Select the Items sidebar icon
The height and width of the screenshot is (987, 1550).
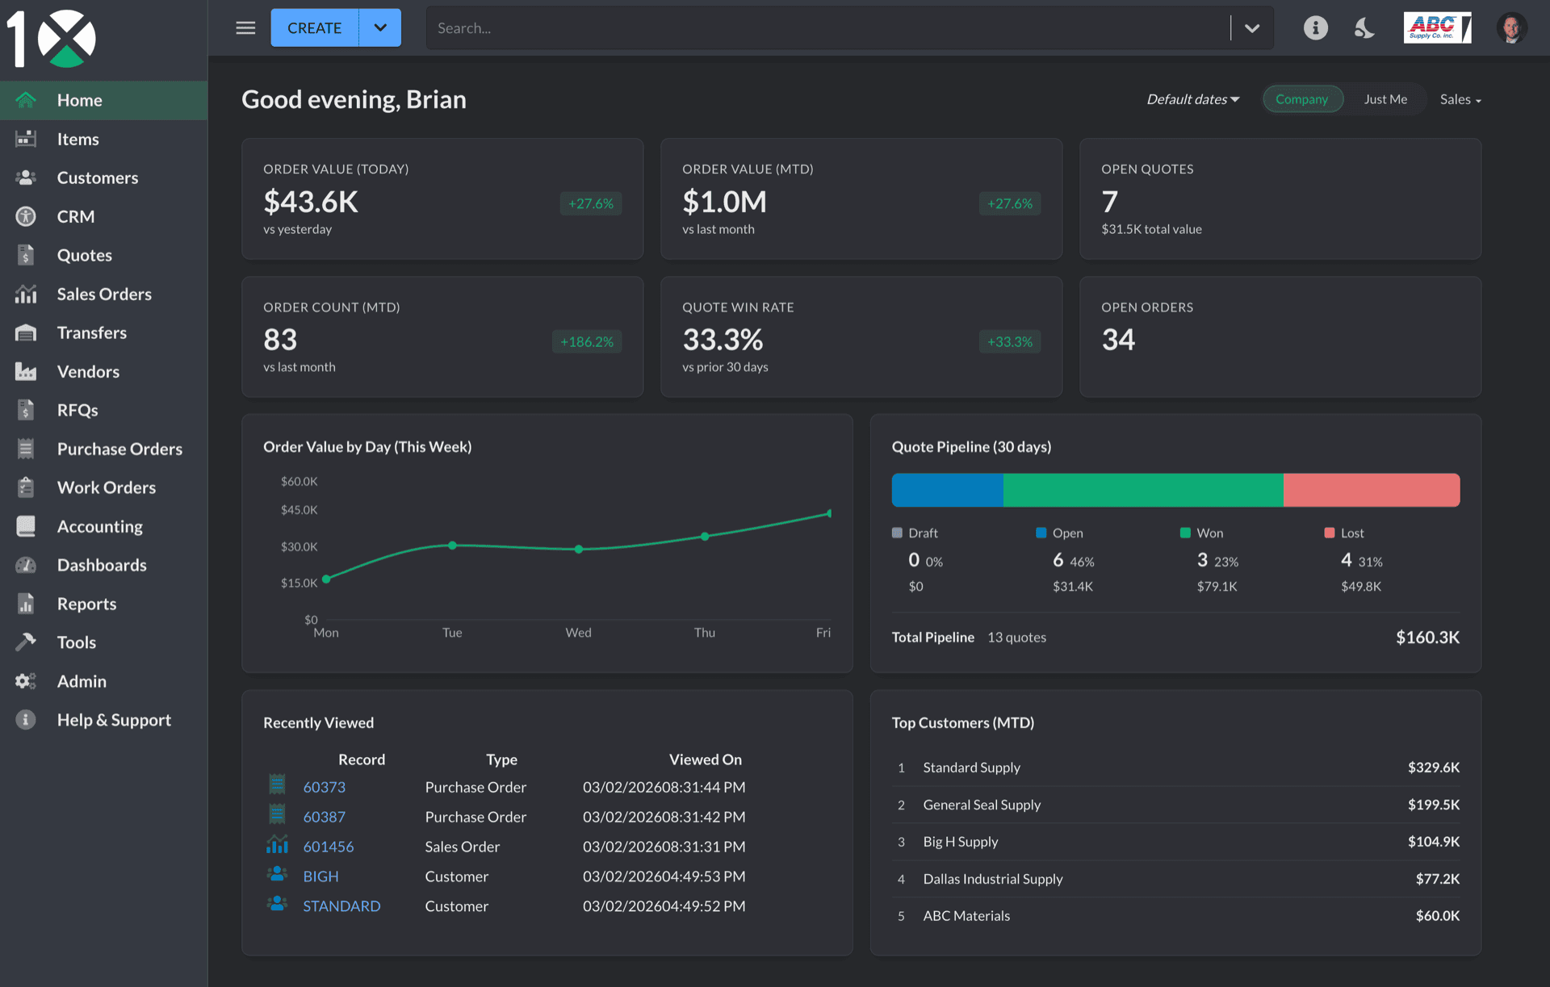pos(26,139)
